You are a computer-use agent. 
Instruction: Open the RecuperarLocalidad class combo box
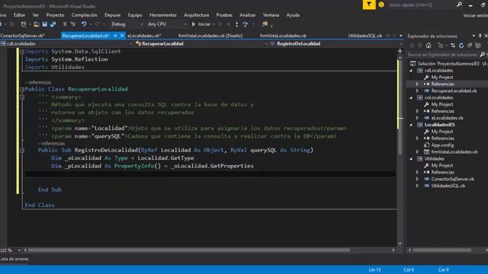[x=201, y=44]
